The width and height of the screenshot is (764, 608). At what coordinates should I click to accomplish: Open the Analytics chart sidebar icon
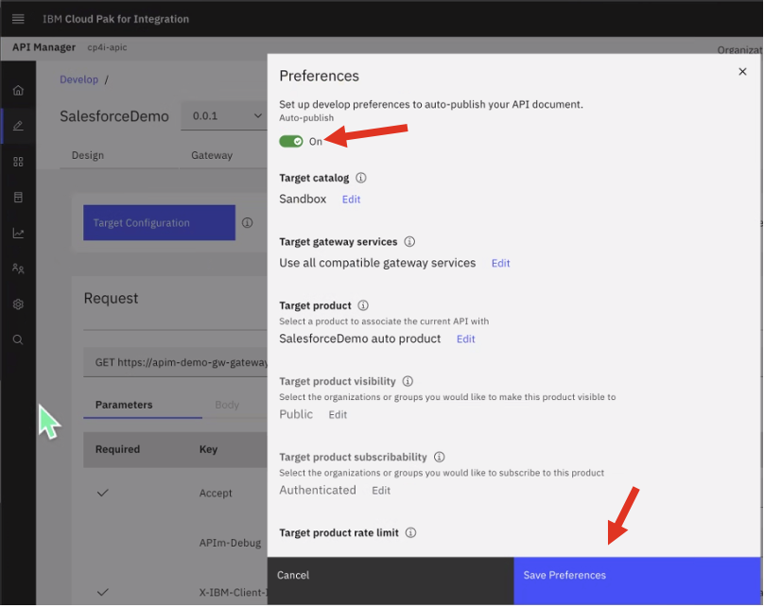click(x=18, y=234)
